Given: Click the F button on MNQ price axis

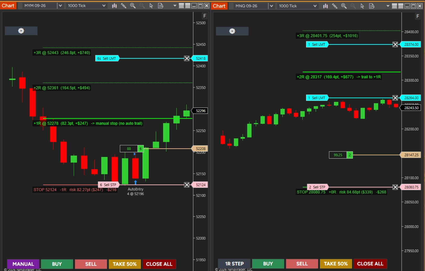Looking at the screenshot, I should click(x=418, y=16).
